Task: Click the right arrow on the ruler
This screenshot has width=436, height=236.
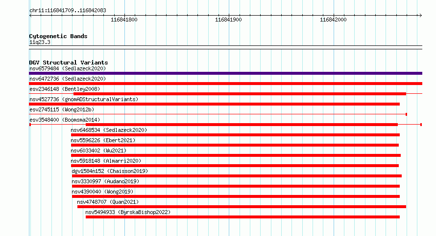Action: [420, 16]
